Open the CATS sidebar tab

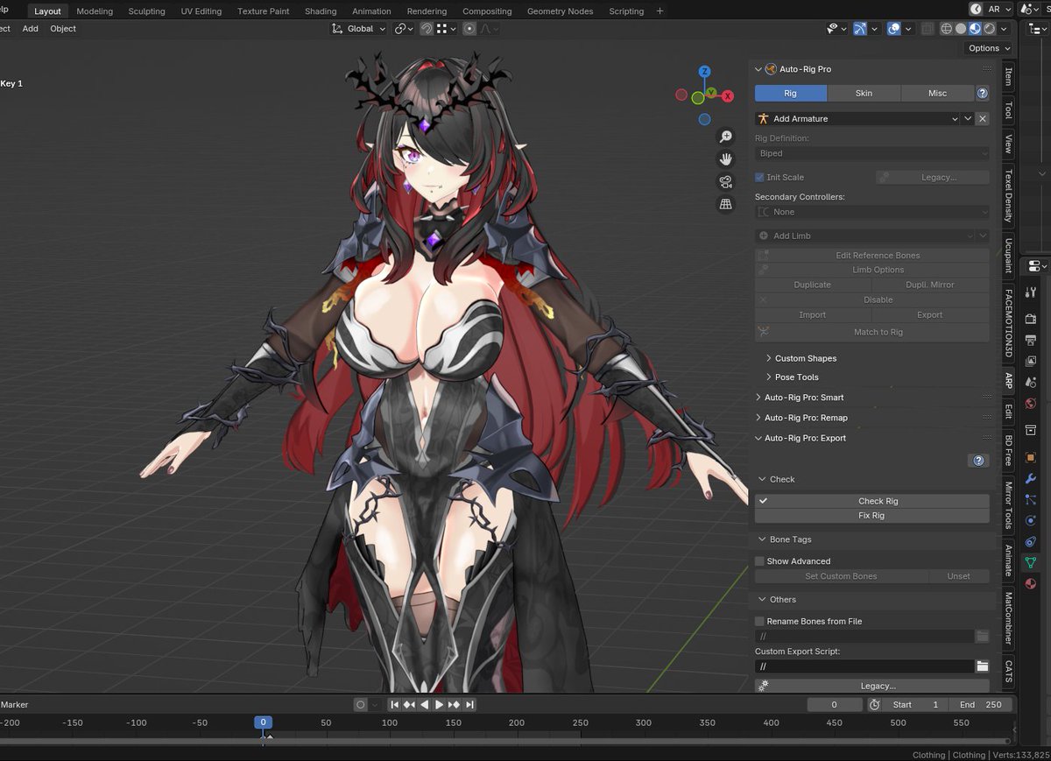pos(1008,672)
